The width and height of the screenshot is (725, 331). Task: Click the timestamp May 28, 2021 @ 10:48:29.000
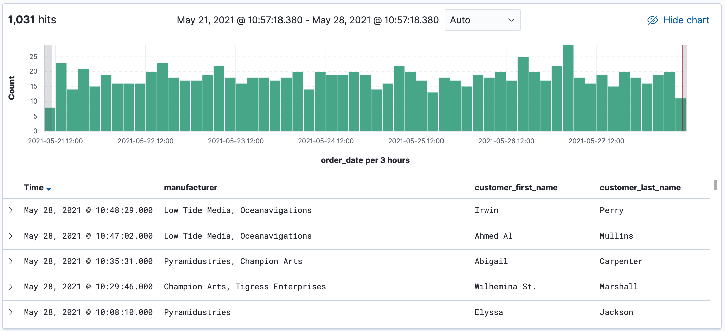[88, 210]
